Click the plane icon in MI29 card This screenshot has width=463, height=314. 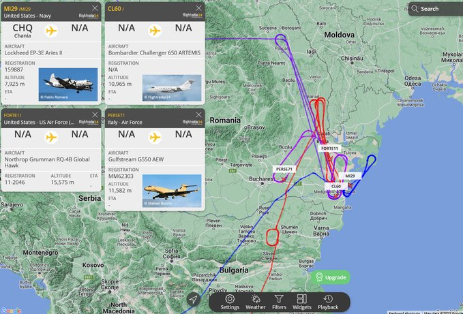[51, 31]
